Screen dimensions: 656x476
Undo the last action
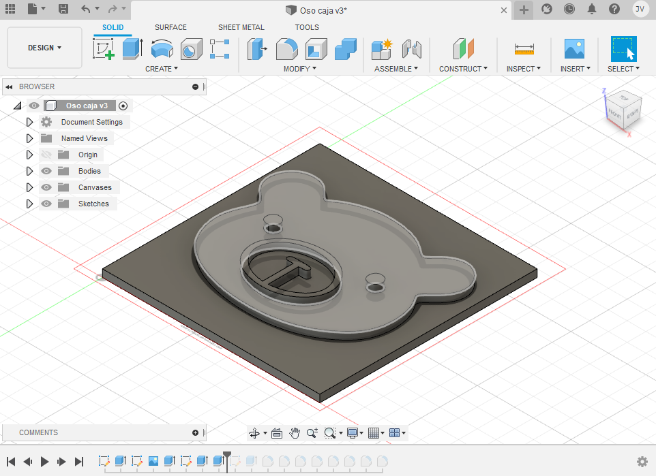click(86, 10)
